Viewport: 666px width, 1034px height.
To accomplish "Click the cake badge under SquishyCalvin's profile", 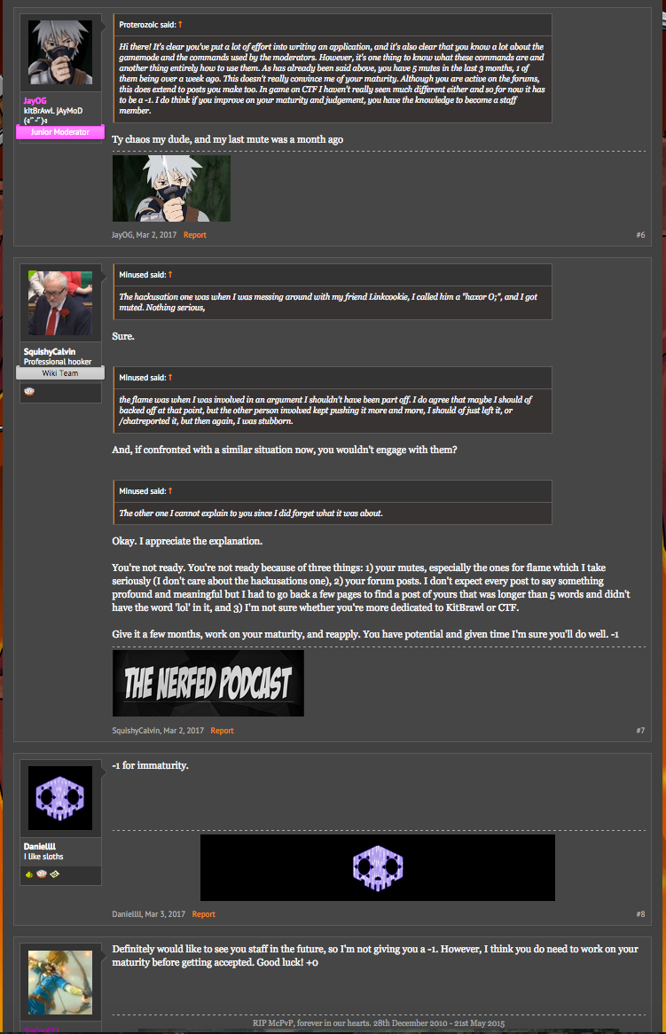I will 29,392.
